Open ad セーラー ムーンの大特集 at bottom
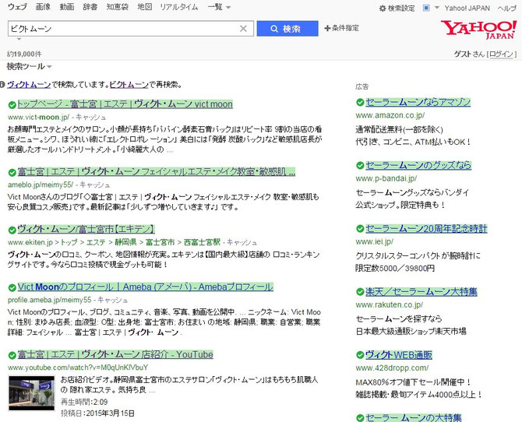 coord(414,417)
